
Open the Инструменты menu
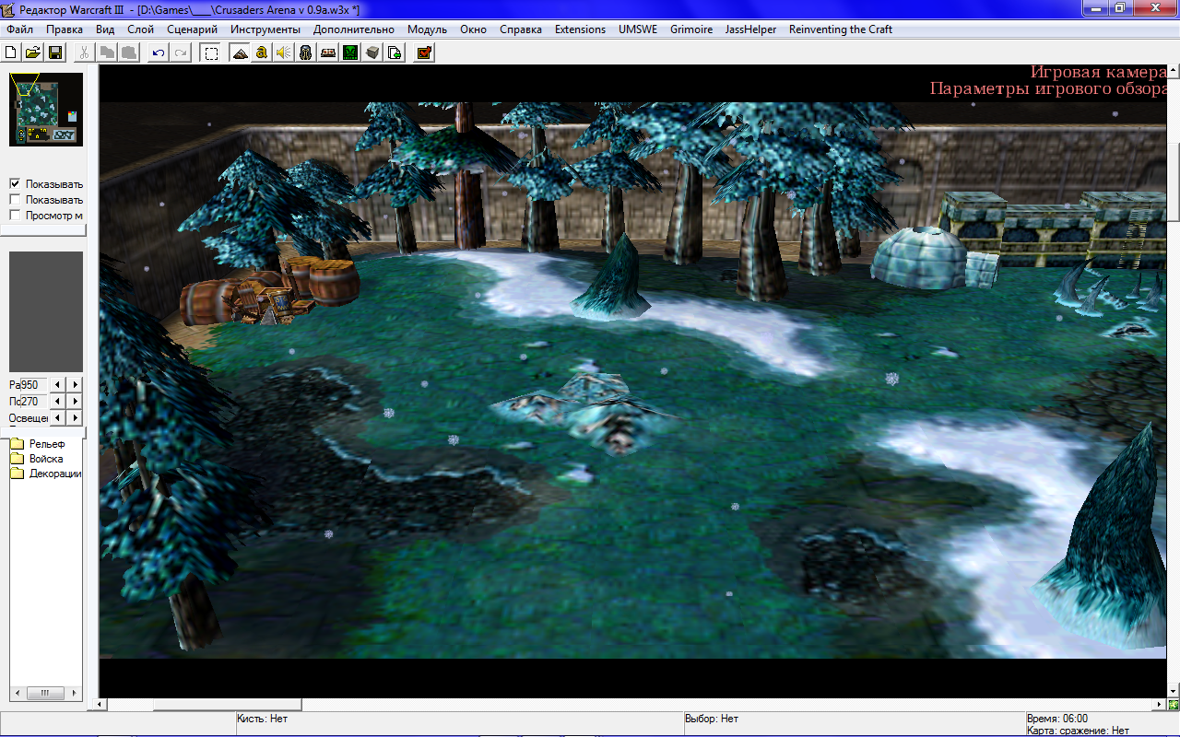click(x=265, y=29)
